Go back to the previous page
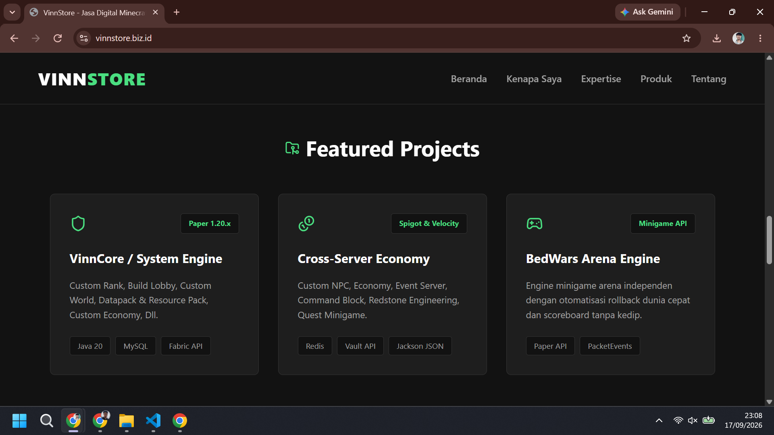The width and height of the screenshot is (774, 435). click(x=14, y=38)
